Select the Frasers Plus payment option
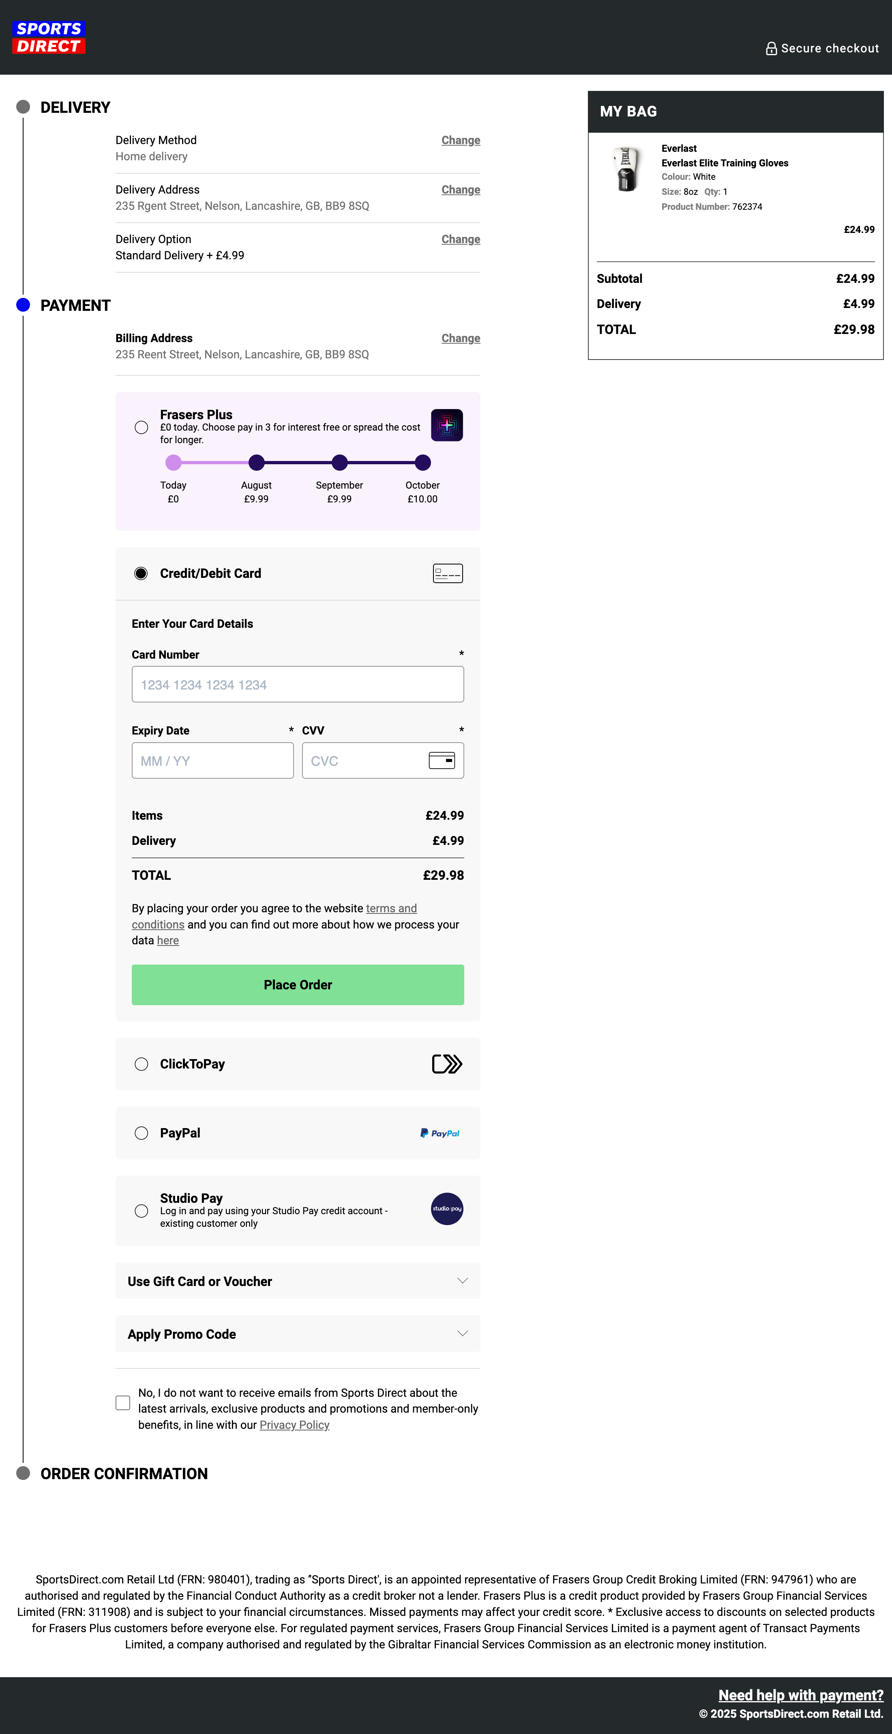The image size is (892, 1734). [141, 427]
